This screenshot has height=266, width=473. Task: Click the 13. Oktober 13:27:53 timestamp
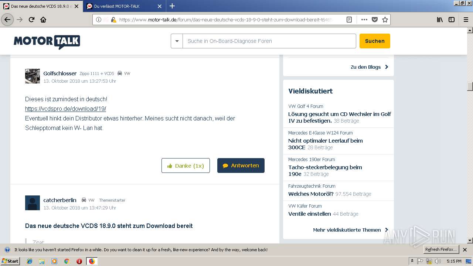[x=80, y=81]
